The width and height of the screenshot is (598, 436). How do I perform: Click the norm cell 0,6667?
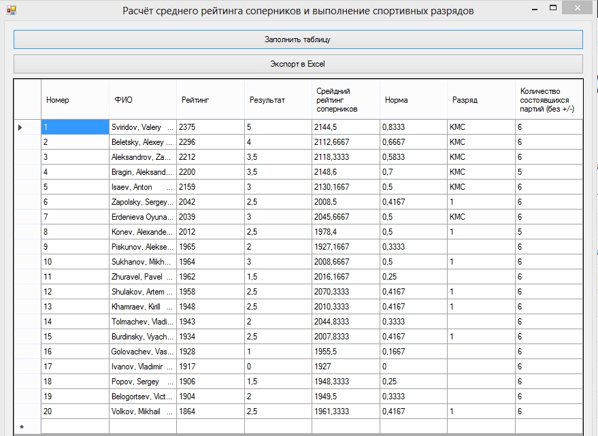[x=414, y=142]
